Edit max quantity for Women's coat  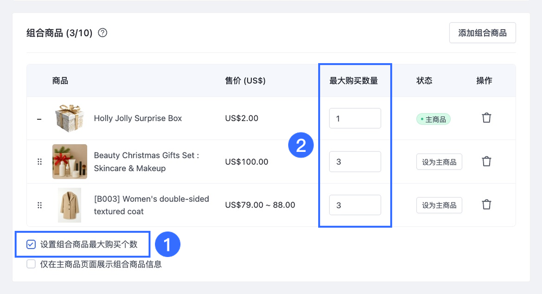tap(355, 205)
